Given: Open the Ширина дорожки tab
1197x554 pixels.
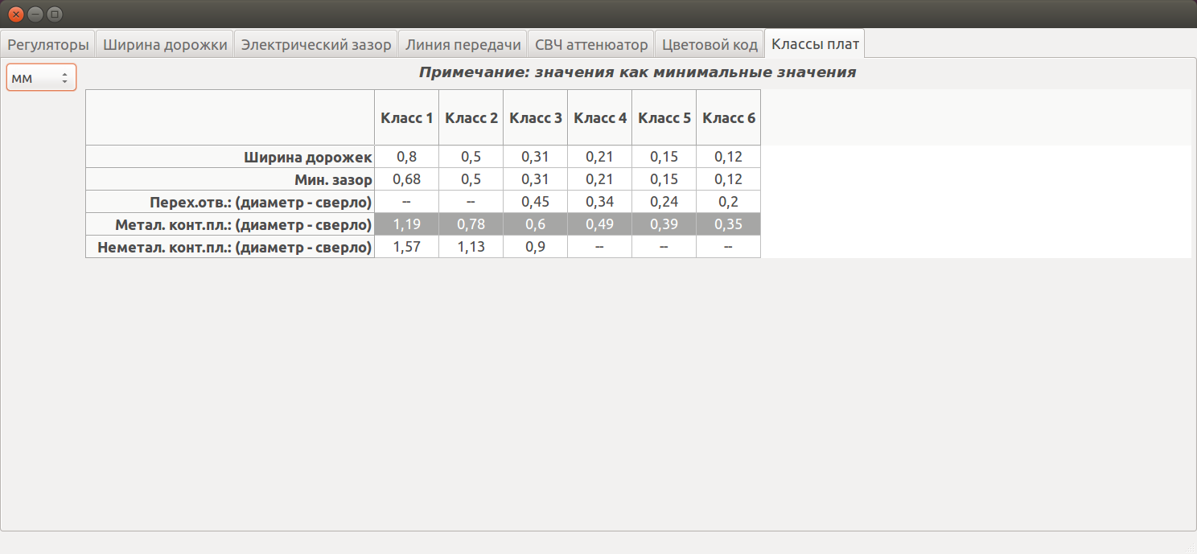Looking at the screenshot, I should pyautogui.click(x=165, y=44).
